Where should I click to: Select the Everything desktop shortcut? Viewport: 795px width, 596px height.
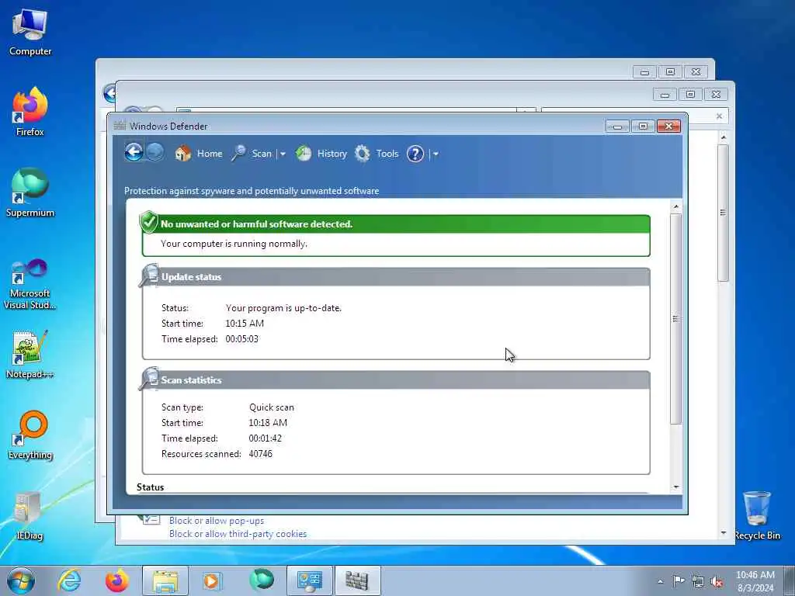pos(30,435)
